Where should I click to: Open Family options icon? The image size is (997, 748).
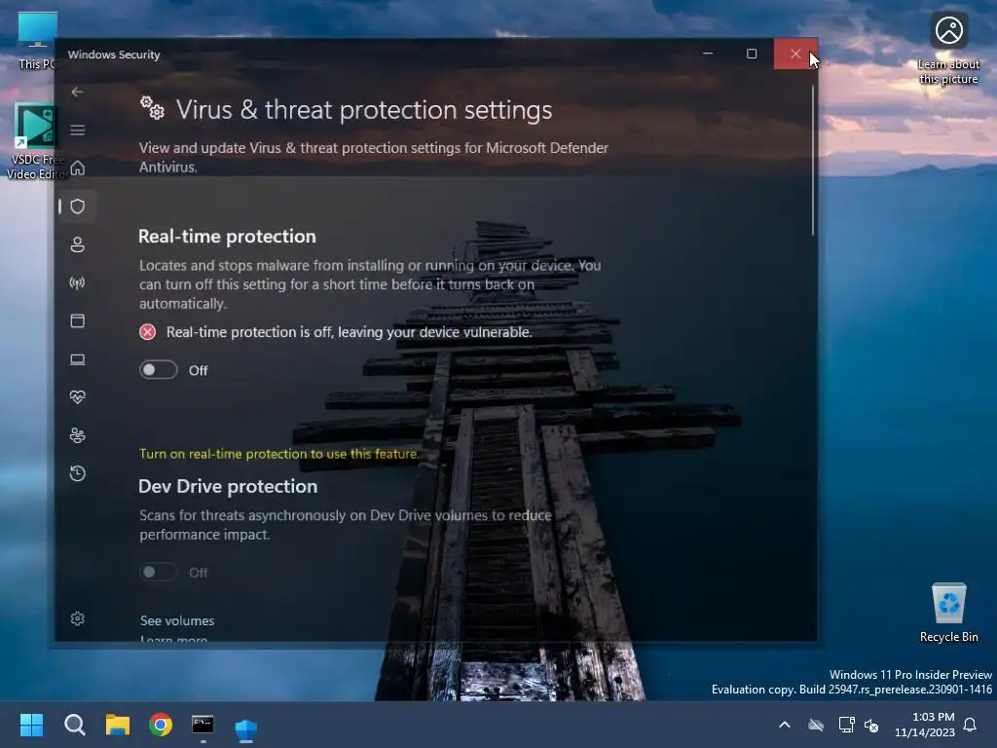pyautogui.click(x=77, y=435)
